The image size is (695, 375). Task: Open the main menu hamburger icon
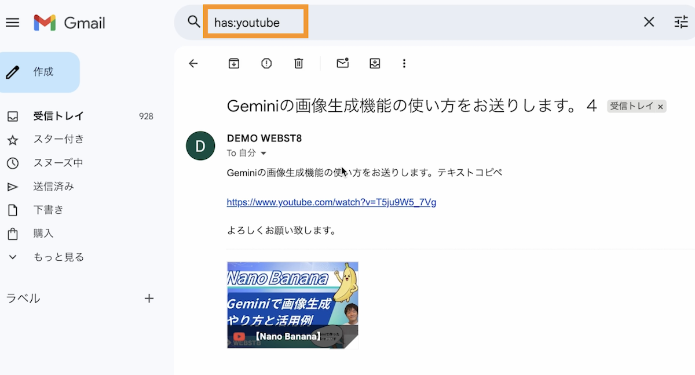coord(12,23)
